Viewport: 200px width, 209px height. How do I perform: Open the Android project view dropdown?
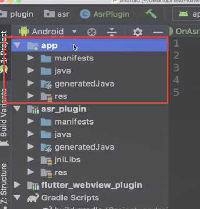point(48,32)
